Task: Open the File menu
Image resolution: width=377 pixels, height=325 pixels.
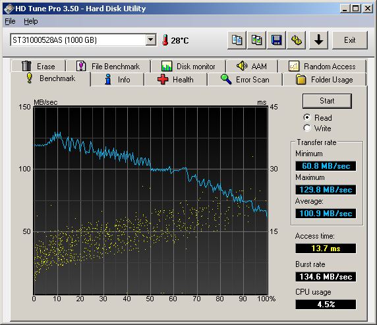Action: pyautogui.click(x=10, y=21)
